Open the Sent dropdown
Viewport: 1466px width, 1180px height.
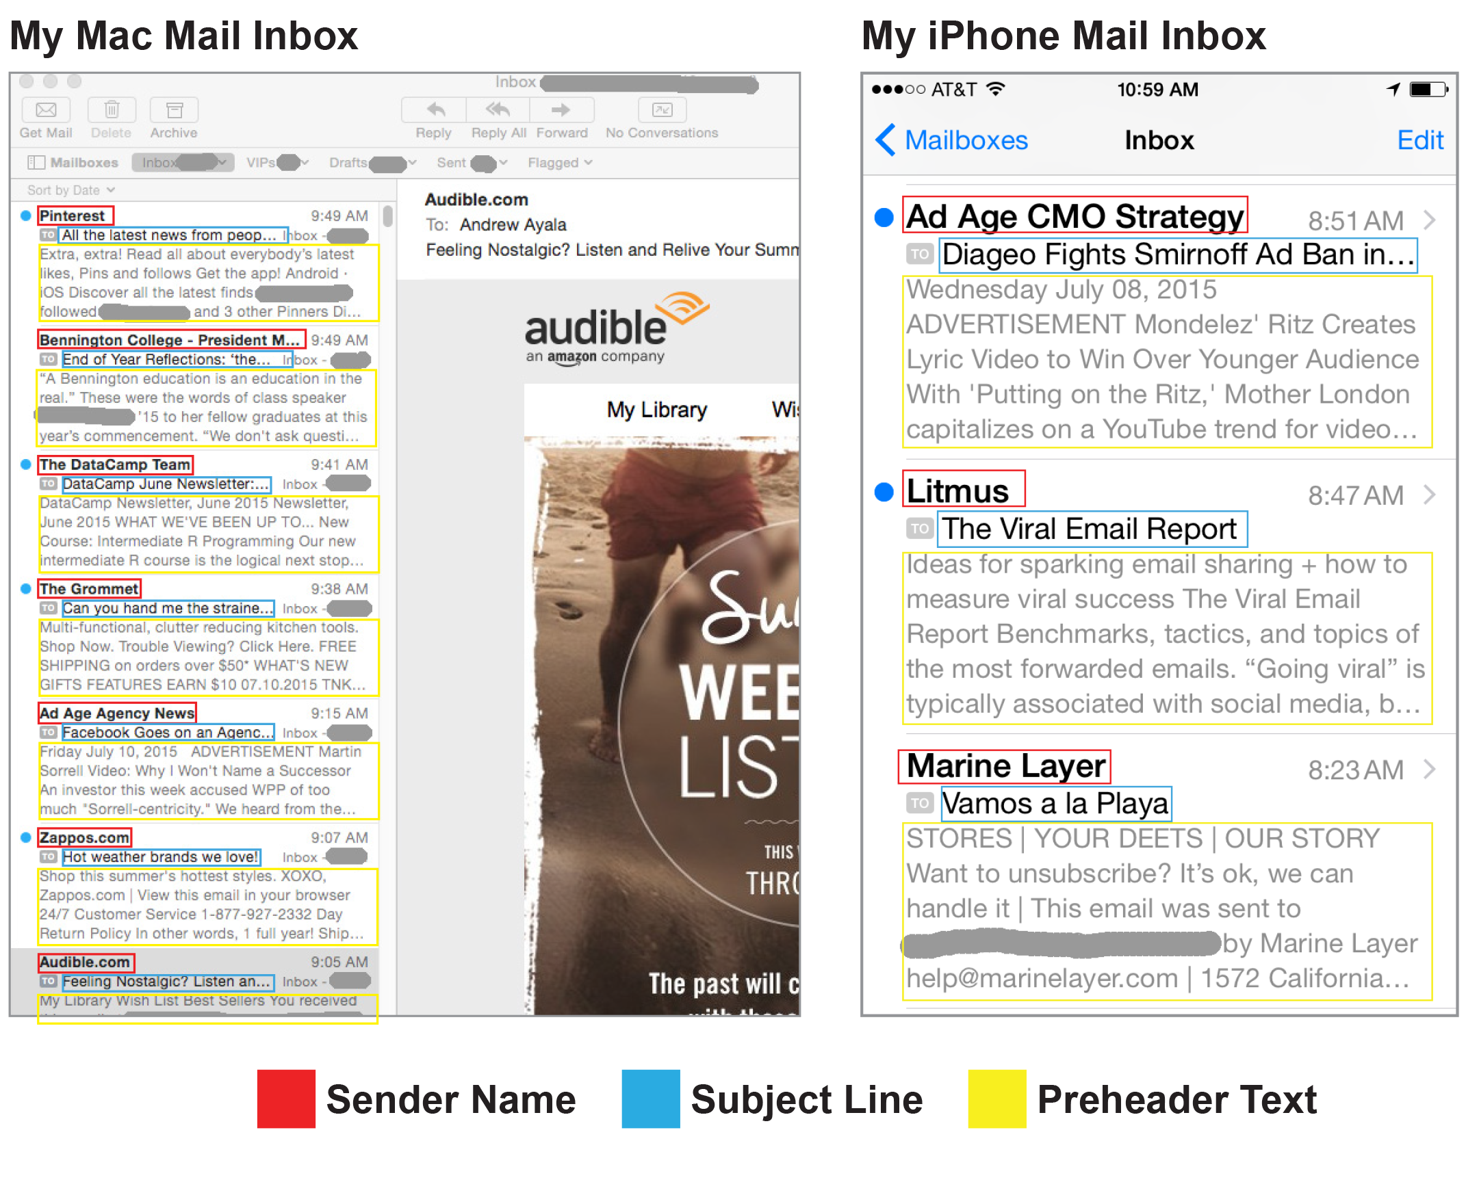(472, 163)
